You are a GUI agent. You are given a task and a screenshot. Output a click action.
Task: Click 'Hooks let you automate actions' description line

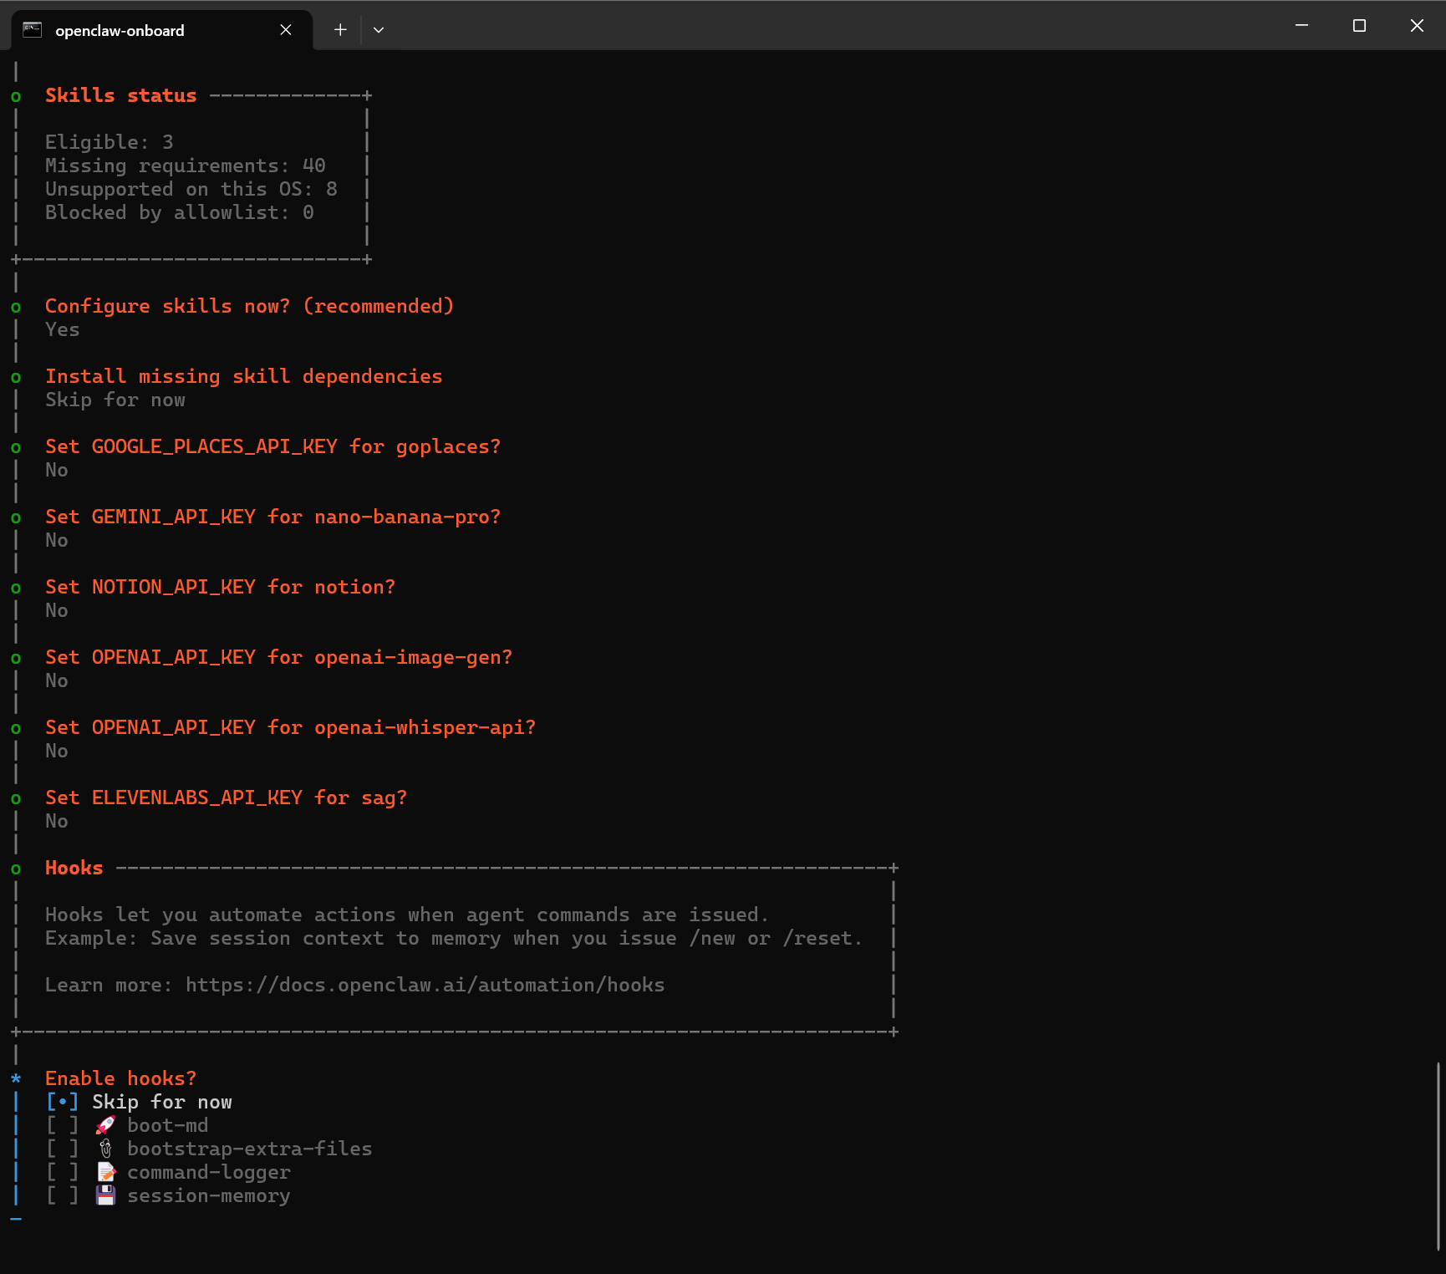point(407,915)
